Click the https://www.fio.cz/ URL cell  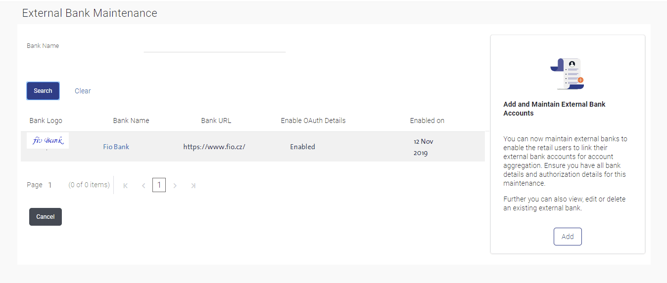coord(214,147)
